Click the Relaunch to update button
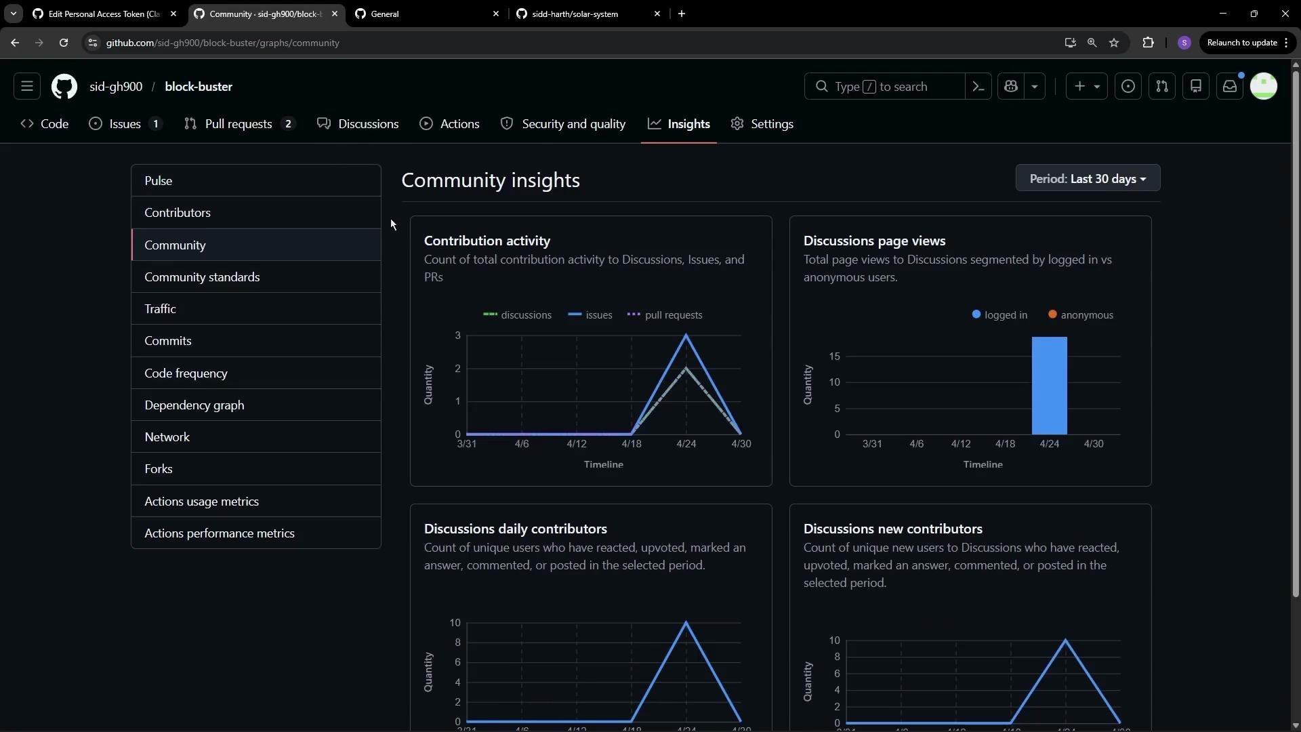1301x732 pixels. pyautogui.click(x=1247, y=43)
